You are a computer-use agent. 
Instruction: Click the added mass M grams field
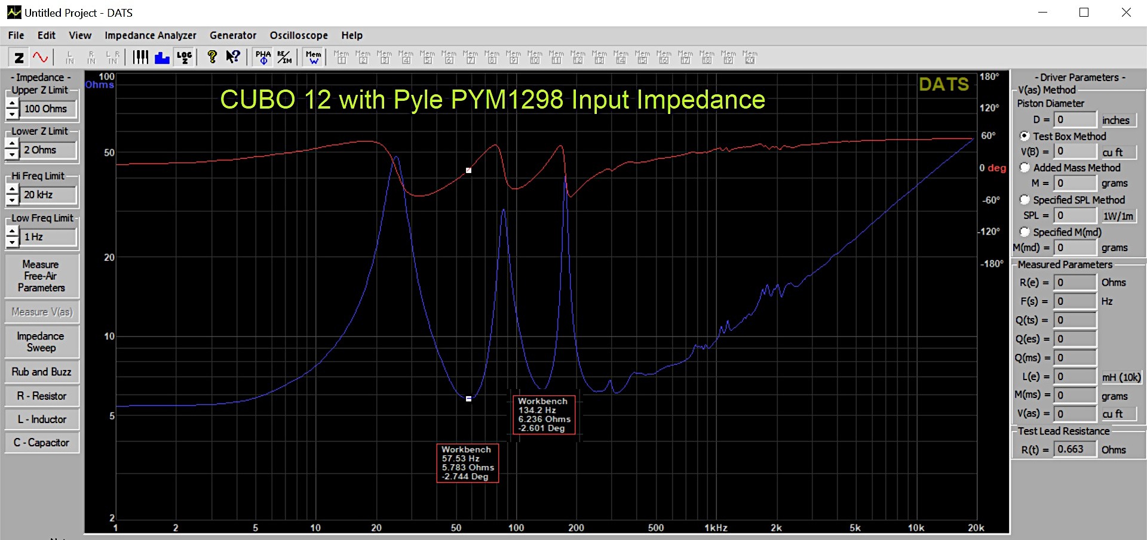pyautogui.click(x=1075, y=183)
